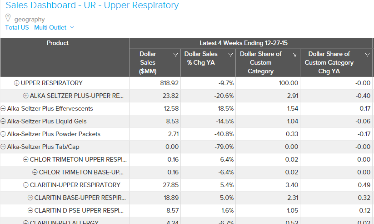374x224 pixels.
Task: Collapse Alka-Seltzer Plus Tab/Cap row
Action: point(3,147)
